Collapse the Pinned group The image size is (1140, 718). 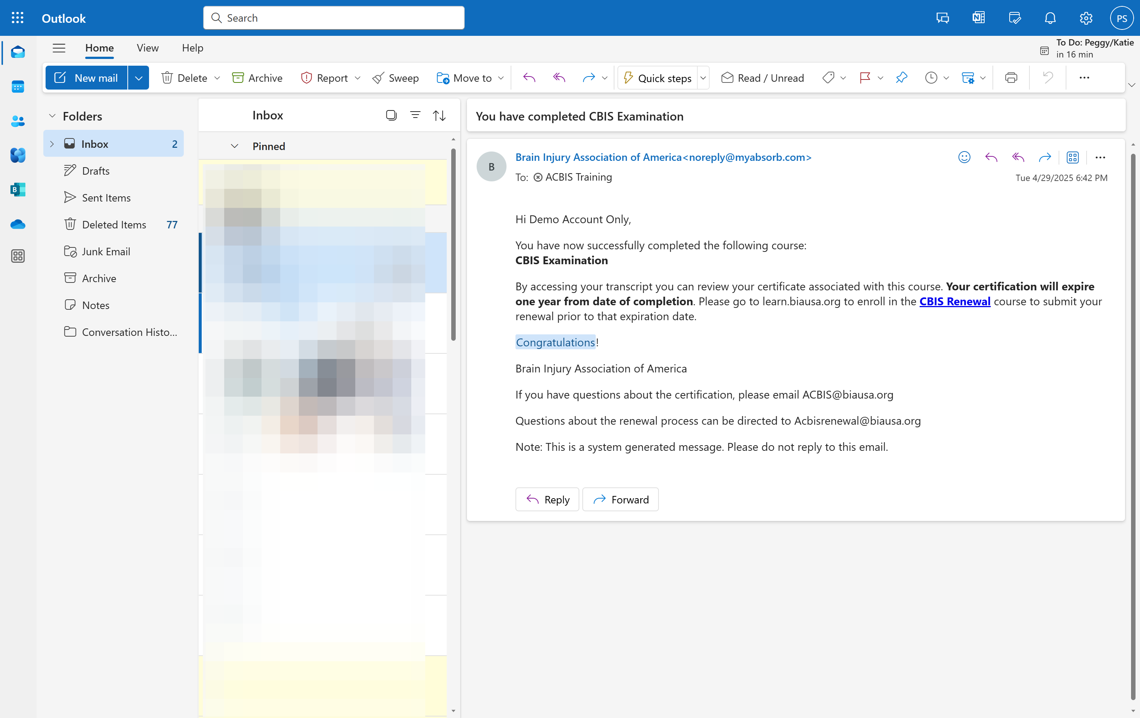pos(234,146)
